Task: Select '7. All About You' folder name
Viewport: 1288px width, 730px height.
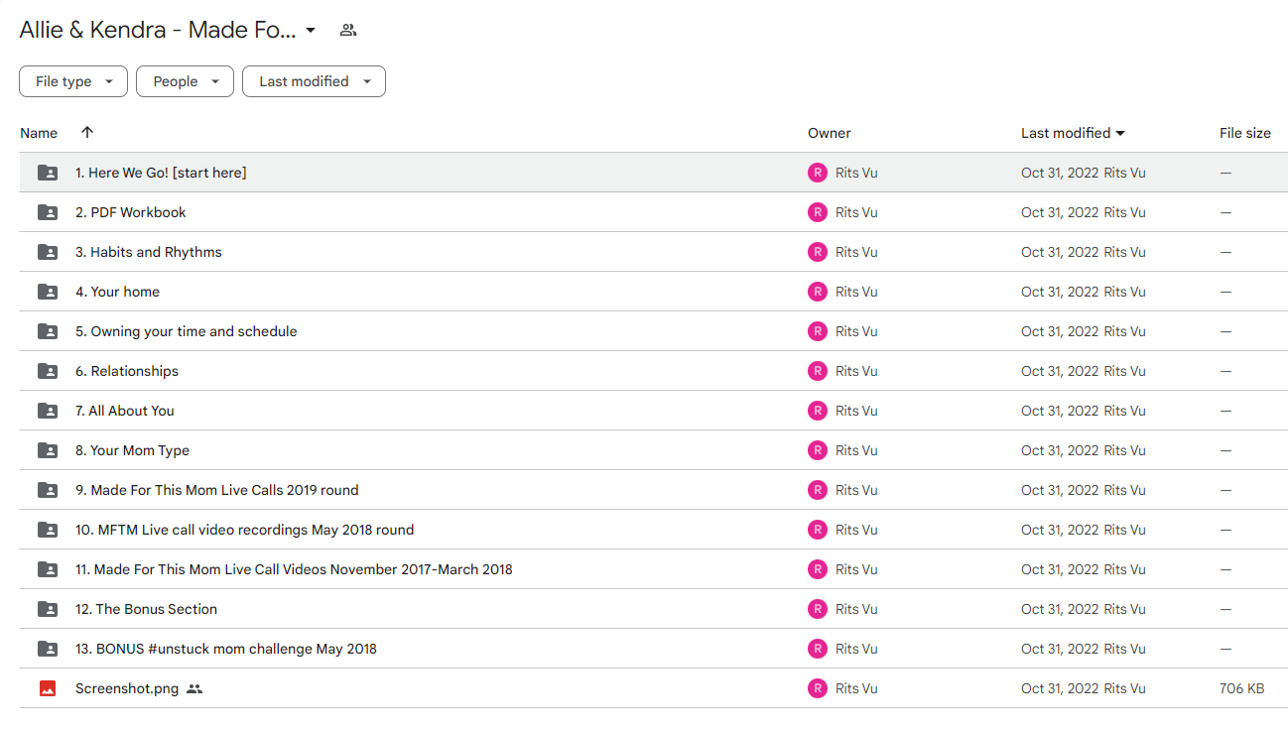Action: [x=125, y=411]
